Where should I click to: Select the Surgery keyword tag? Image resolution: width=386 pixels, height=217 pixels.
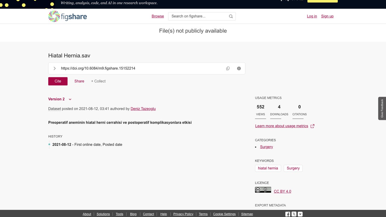[293, 168]
